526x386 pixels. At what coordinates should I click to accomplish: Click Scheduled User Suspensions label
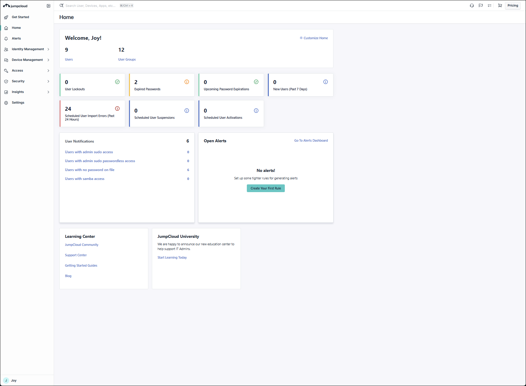(x=155, y=118)
